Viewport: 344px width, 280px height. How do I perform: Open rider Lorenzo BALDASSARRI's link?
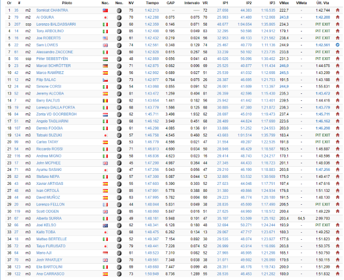coord(56,24)
